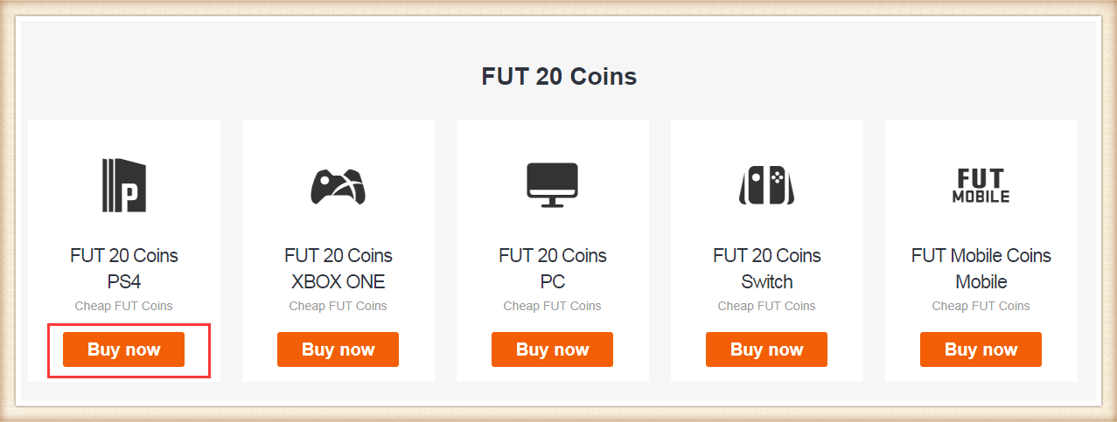Viewport: 1117px width, 422px height.
Task: Open FUT 20 Coins PC title
Action: [x=553, y=268]
